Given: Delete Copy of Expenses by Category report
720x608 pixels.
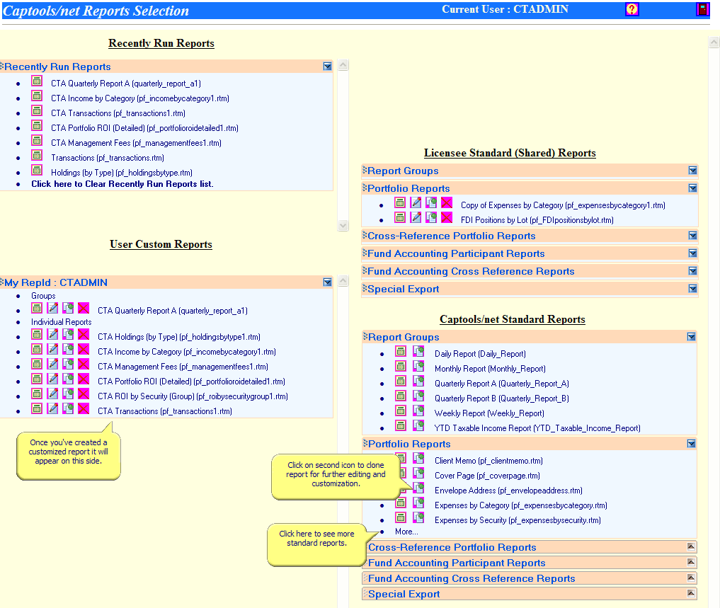Looking at the screenshot, I should 447,203.
